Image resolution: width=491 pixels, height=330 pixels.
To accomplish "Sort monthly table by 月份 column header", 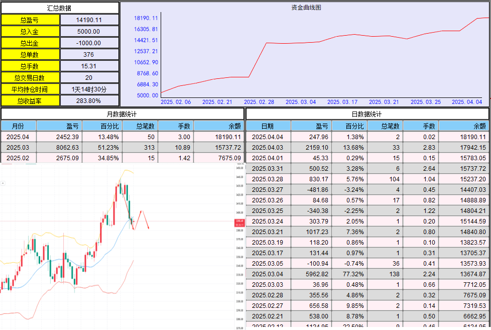I will (18, 126).
